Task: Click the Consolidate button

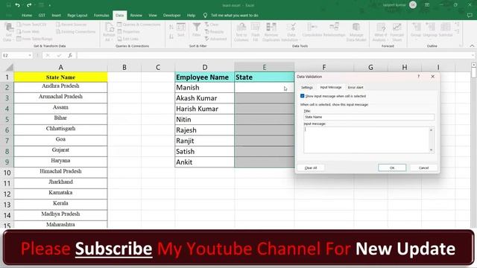Action: pyautogui.click(x=312, y=30)
